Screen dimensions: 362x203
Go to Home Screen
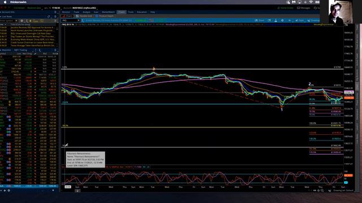pyautogui.click(x=285, y=8)
